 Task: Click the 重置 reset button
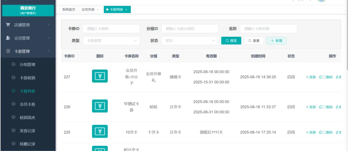pyautogui.click(x=254, y=41)
